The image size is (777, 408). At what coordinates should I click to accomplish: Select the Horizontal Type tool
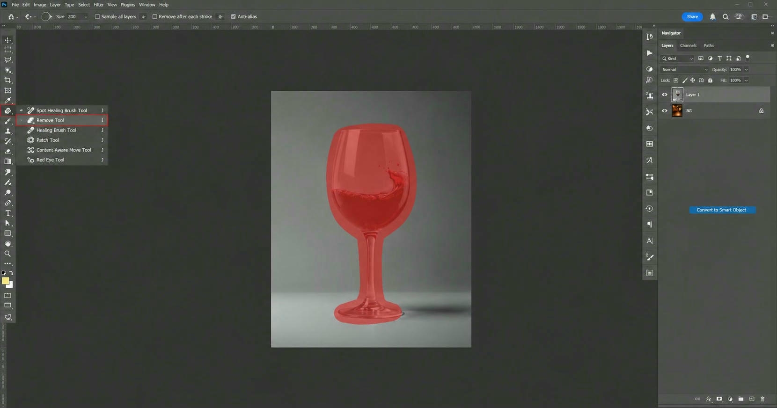coord(8,213)
